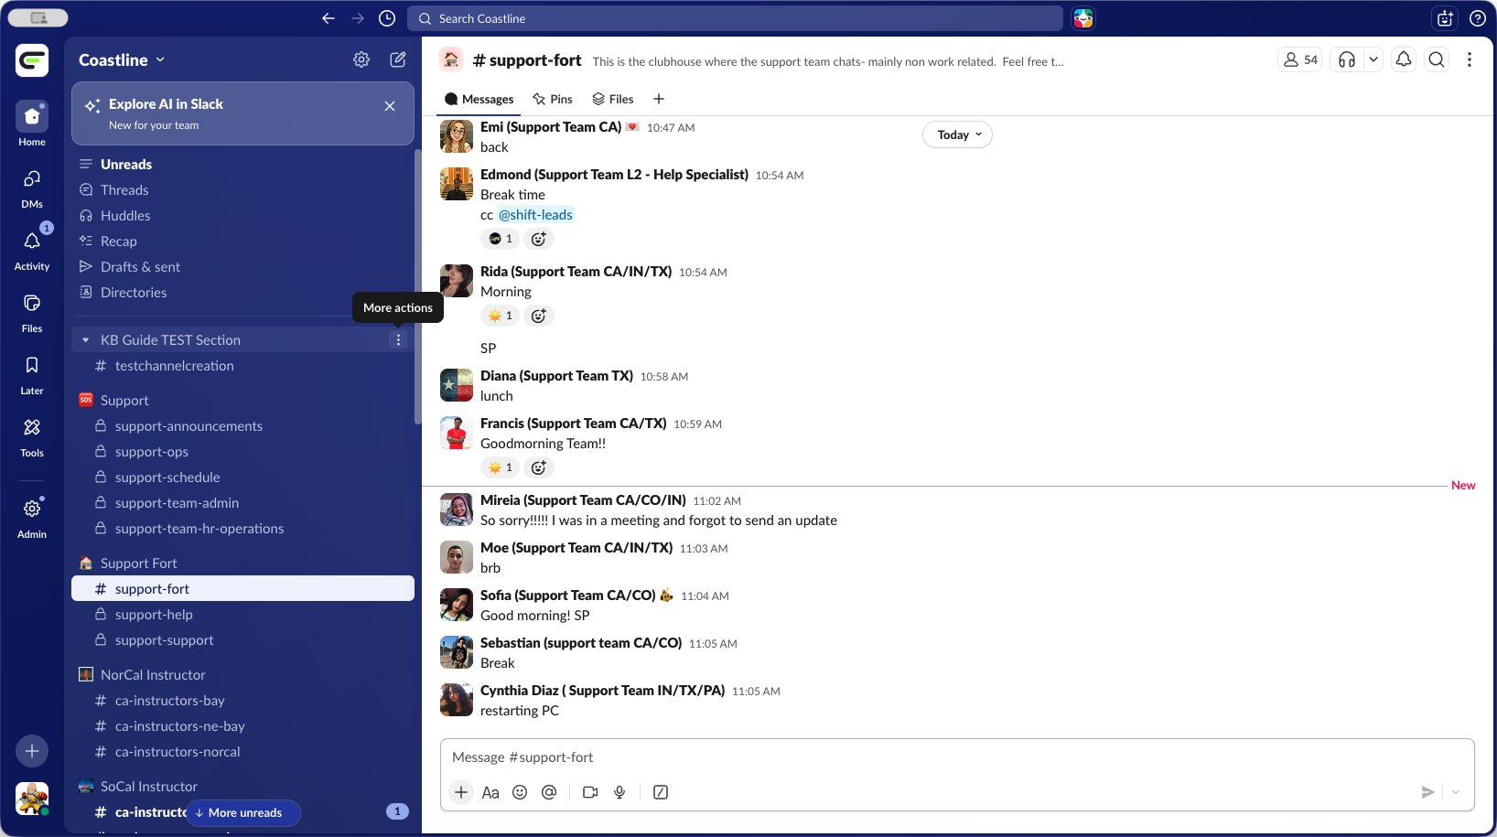Click the @shift-leads mention link
This screenshot has width=1497, height=837.
[x=535, y=215]
